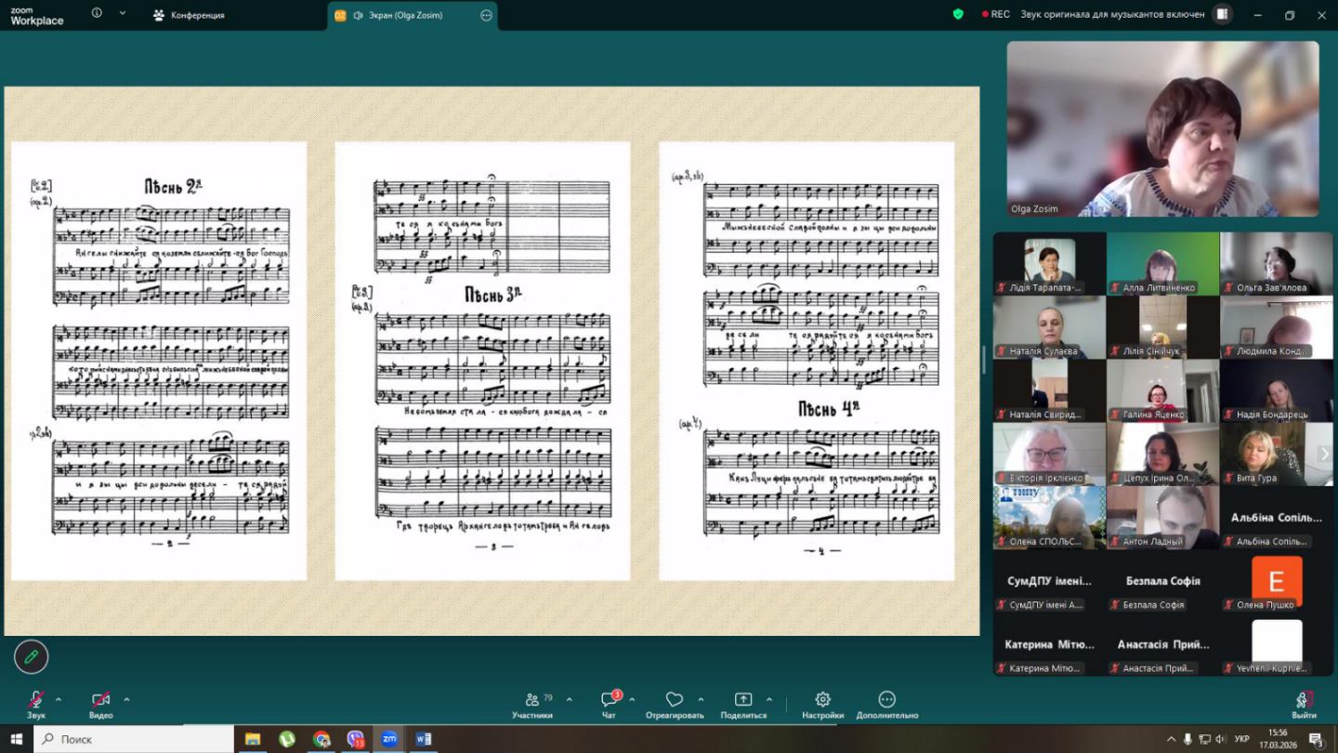Image resolution: width=1338 pixels, height=753 pixels.
Task: Expand audio options arrow next to Звук
Action: point(59,699)
